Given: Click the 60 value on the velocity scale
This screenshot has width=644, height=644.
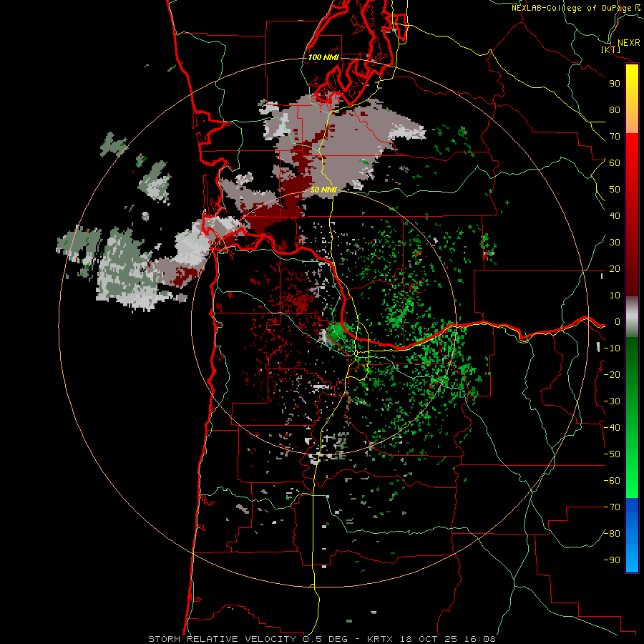Looking at the screenshot, I should pos(615,162).
